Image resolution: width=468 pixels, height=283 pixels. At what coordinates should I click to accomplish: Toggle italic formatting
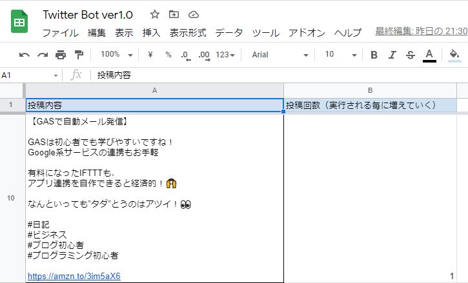pyautogui.click(x=392, y=55)
